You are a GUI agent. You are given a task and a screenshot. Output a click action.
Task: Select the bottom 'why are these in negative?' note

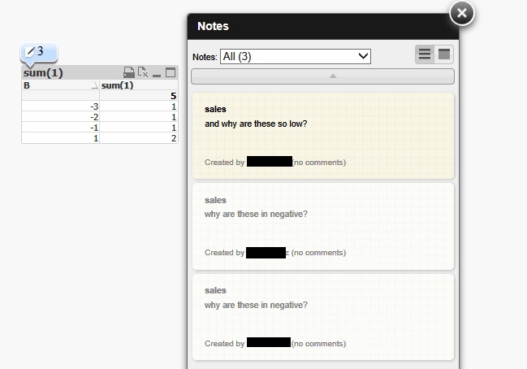click(x=323, y=317)
